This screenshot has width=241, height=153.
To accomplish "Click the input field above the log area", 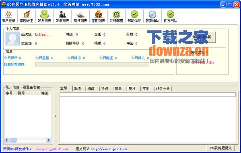I will (148, 95).
